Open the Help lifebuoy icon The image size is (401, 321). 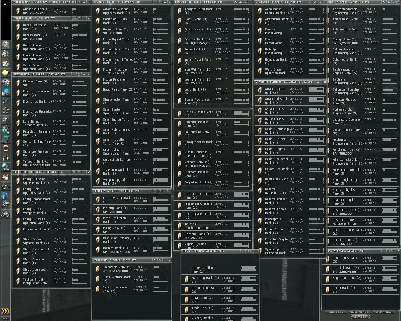click(x=5, y=148)
